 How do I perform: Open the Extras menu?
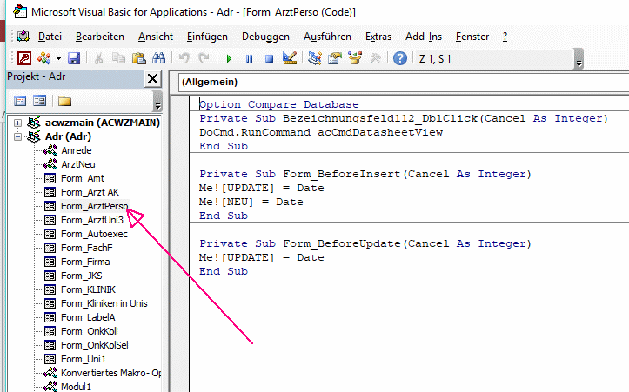pos(378,37)
